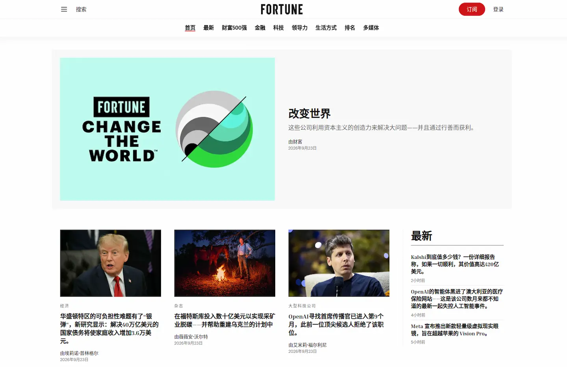Click the red 订阅 subscribe button
Image resolution: width=567 pixels, height=367 pixels.
[472, 9]
